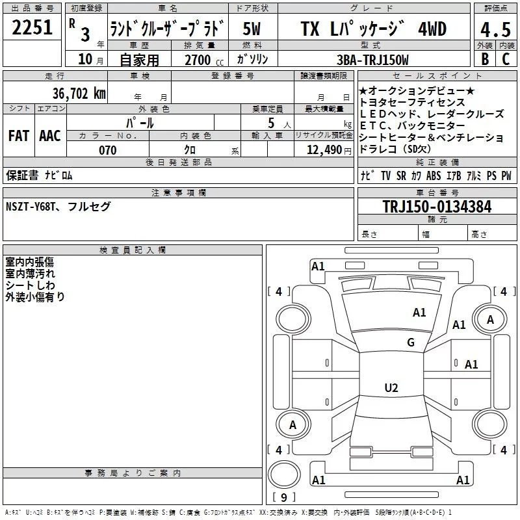Click the sales point トヨタセーフティセンス
520x520 pixels.
tap(412, 102)
